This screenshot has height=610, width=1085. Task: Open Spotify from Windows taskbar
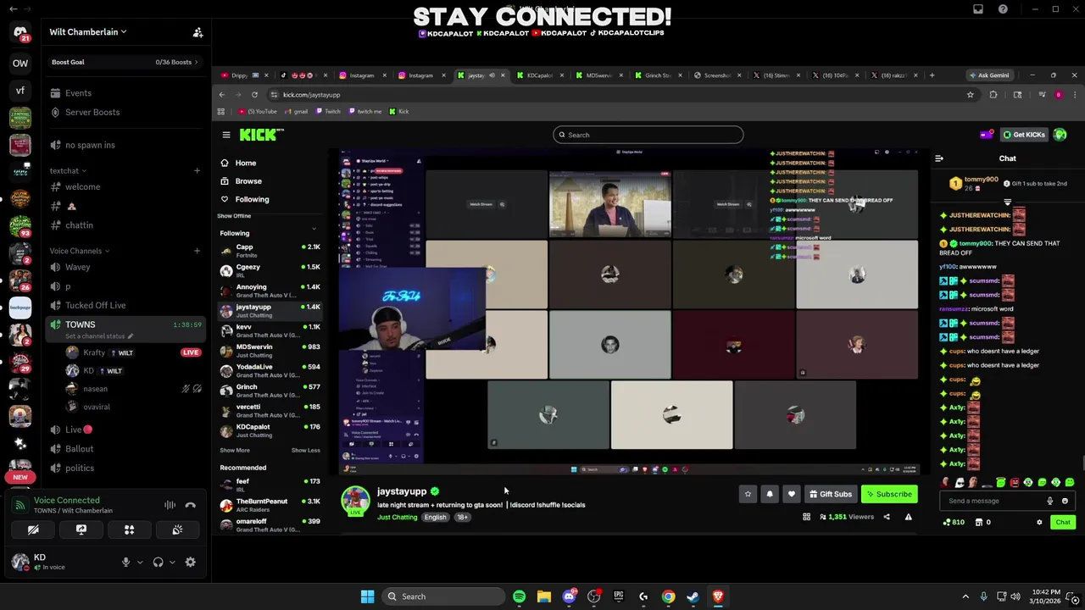519,596
